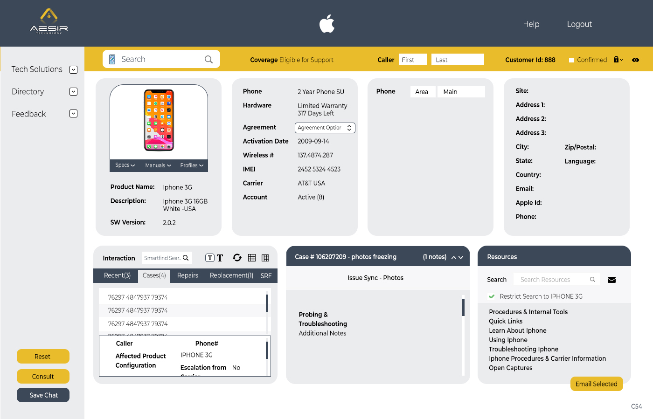Select the plain T text icon
This screenshot has height=419, width=653.
tap(220, 258)
